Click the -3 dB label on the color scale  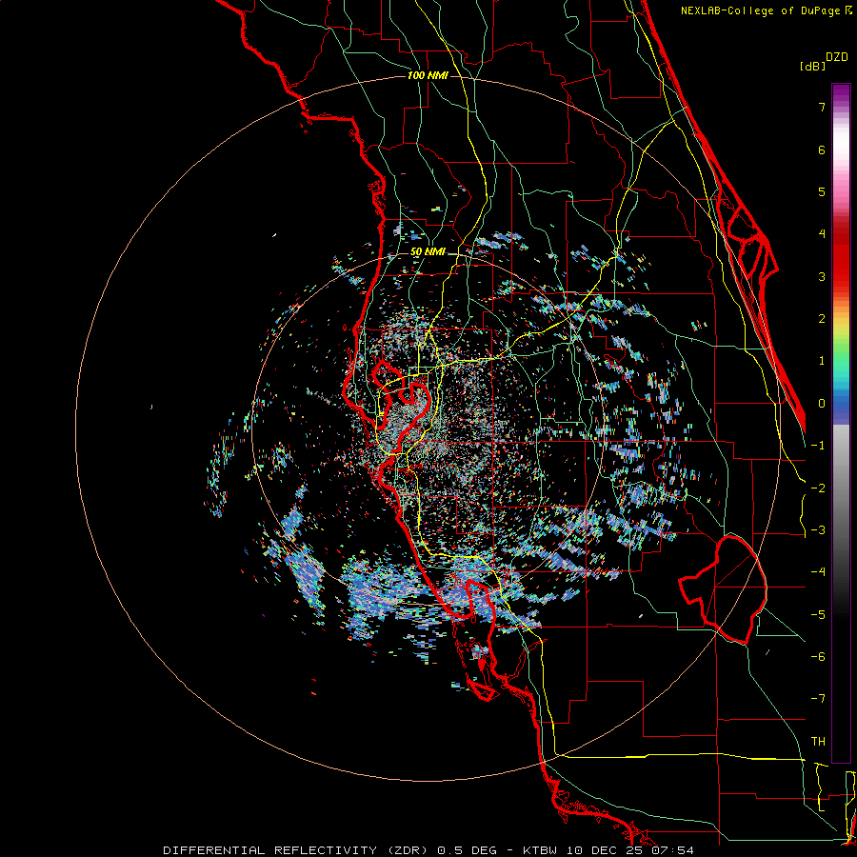coord(818,530)
